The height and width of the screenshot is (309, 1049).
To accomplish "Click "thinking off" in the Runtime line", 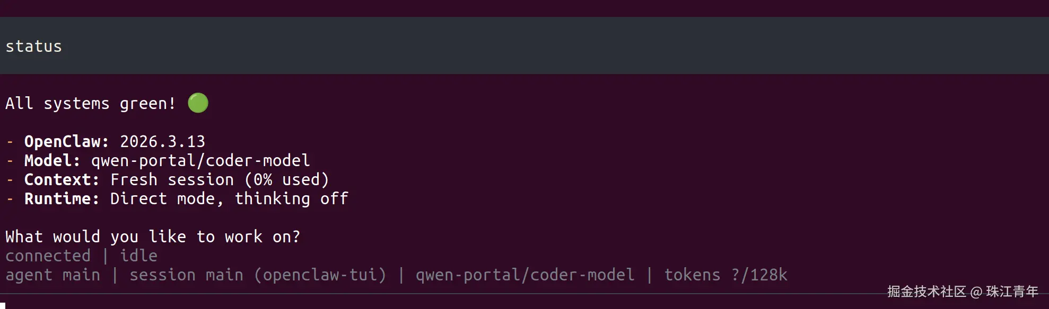I will 291,199.
